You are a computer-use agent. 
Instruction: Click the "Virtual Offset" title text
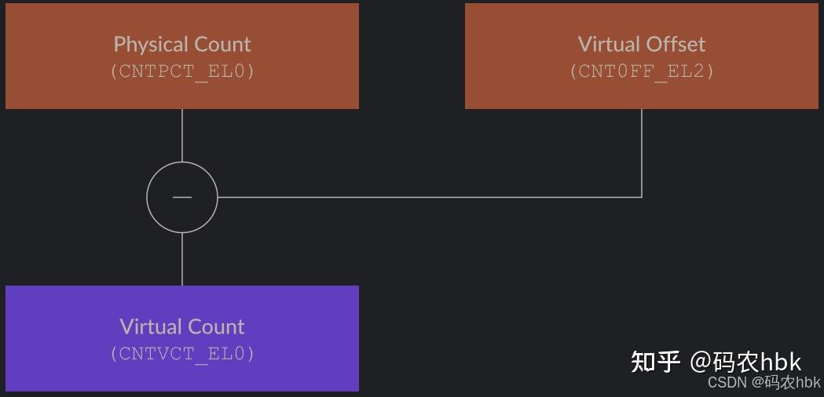click(x=641, y=44)
